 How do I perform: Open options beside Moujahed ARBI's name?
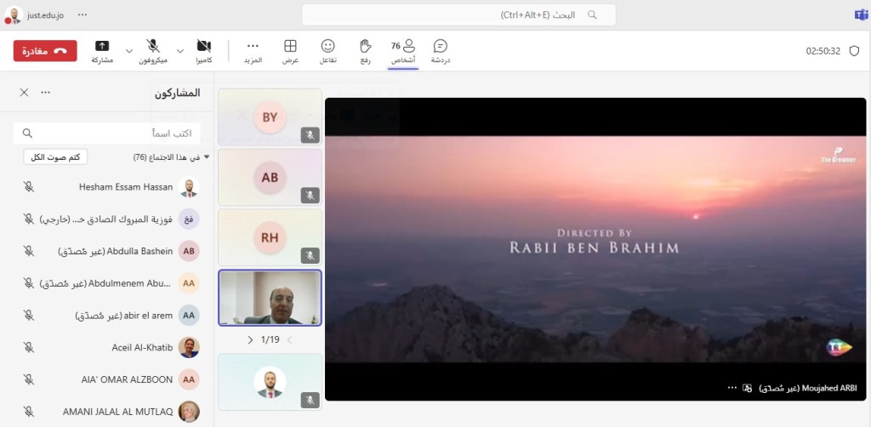point(732,387)
